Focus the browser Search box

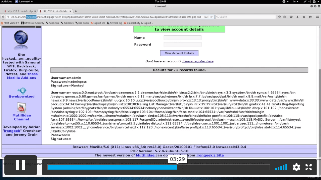click(246, 17)
